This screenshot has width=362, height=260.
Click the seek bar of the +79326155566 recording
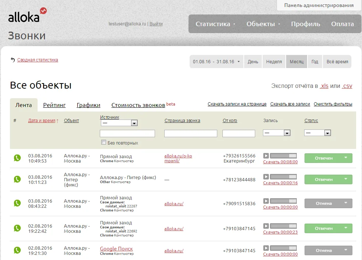click(x=283, y=156)
